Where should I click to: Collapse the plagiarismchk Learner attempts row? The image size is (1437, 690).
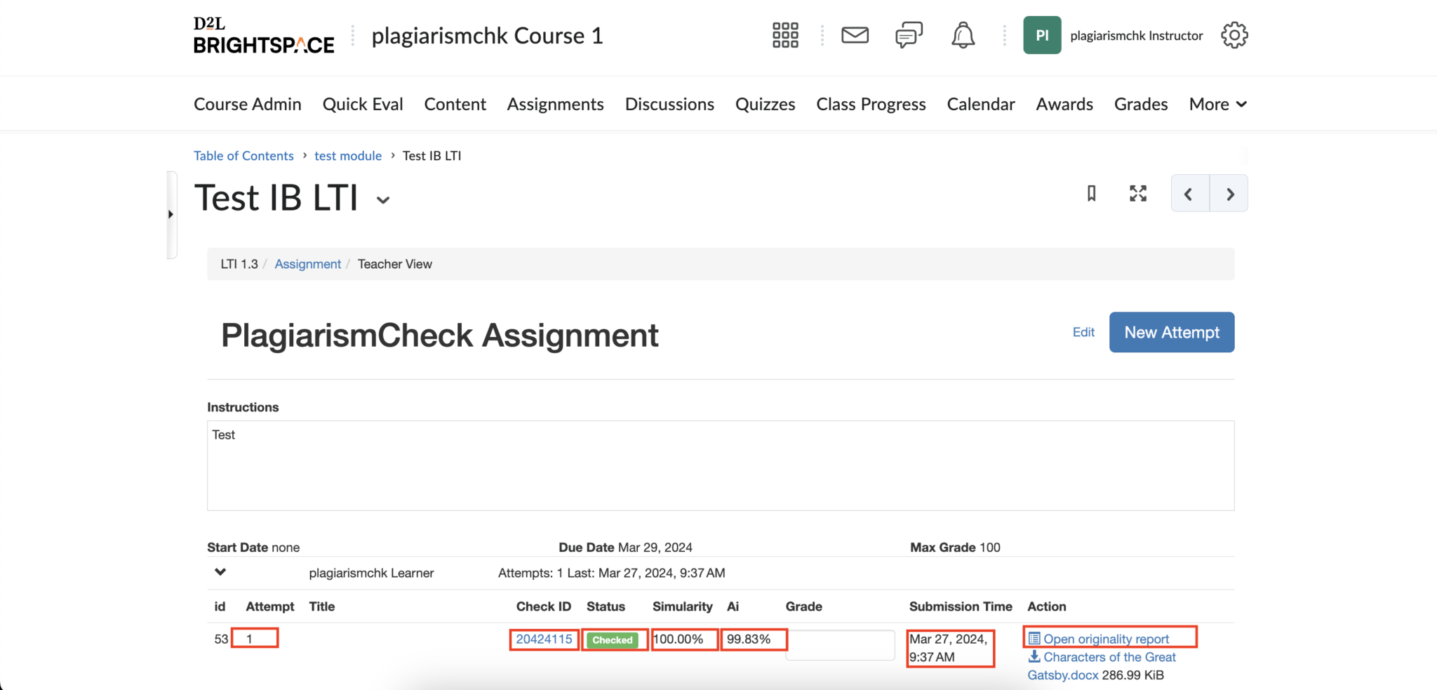click(x=220, y=572)
